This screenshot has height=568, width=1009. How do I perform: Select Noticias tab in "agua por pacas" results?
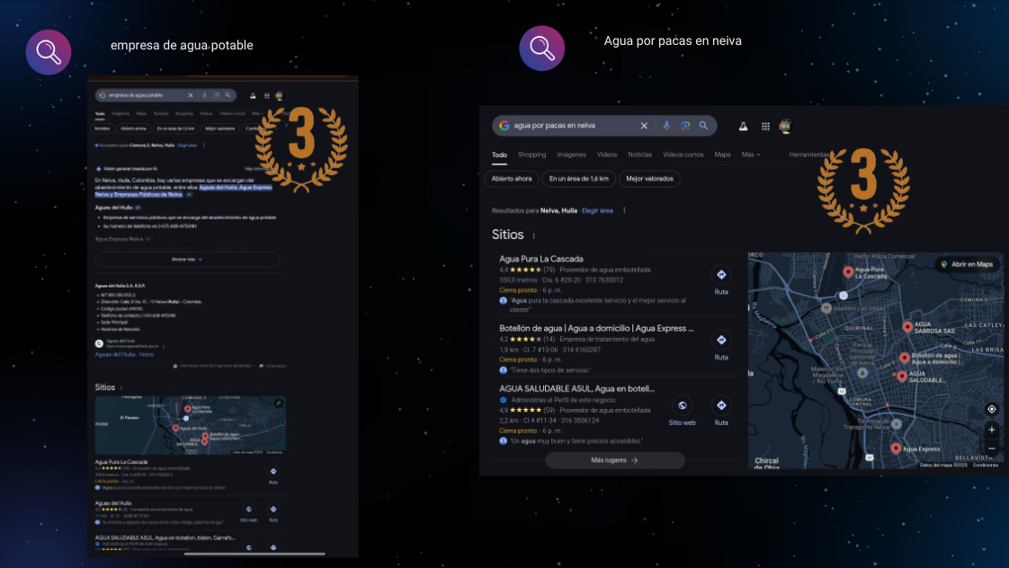tap(639, 155)
